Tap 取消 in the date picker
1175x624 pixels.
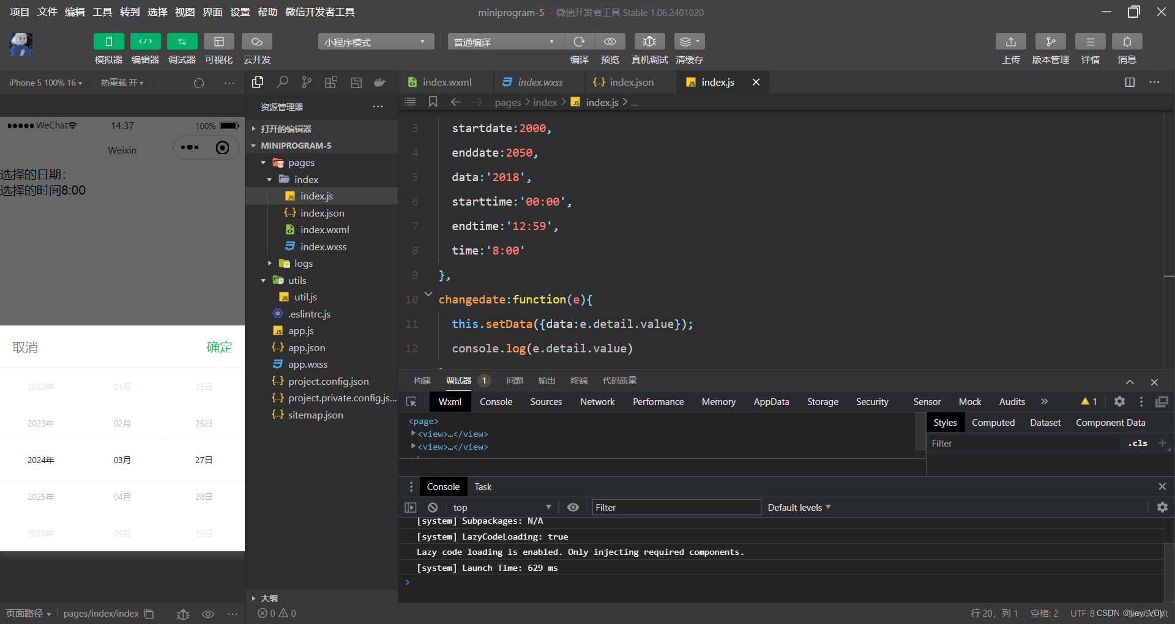point(25,347)
